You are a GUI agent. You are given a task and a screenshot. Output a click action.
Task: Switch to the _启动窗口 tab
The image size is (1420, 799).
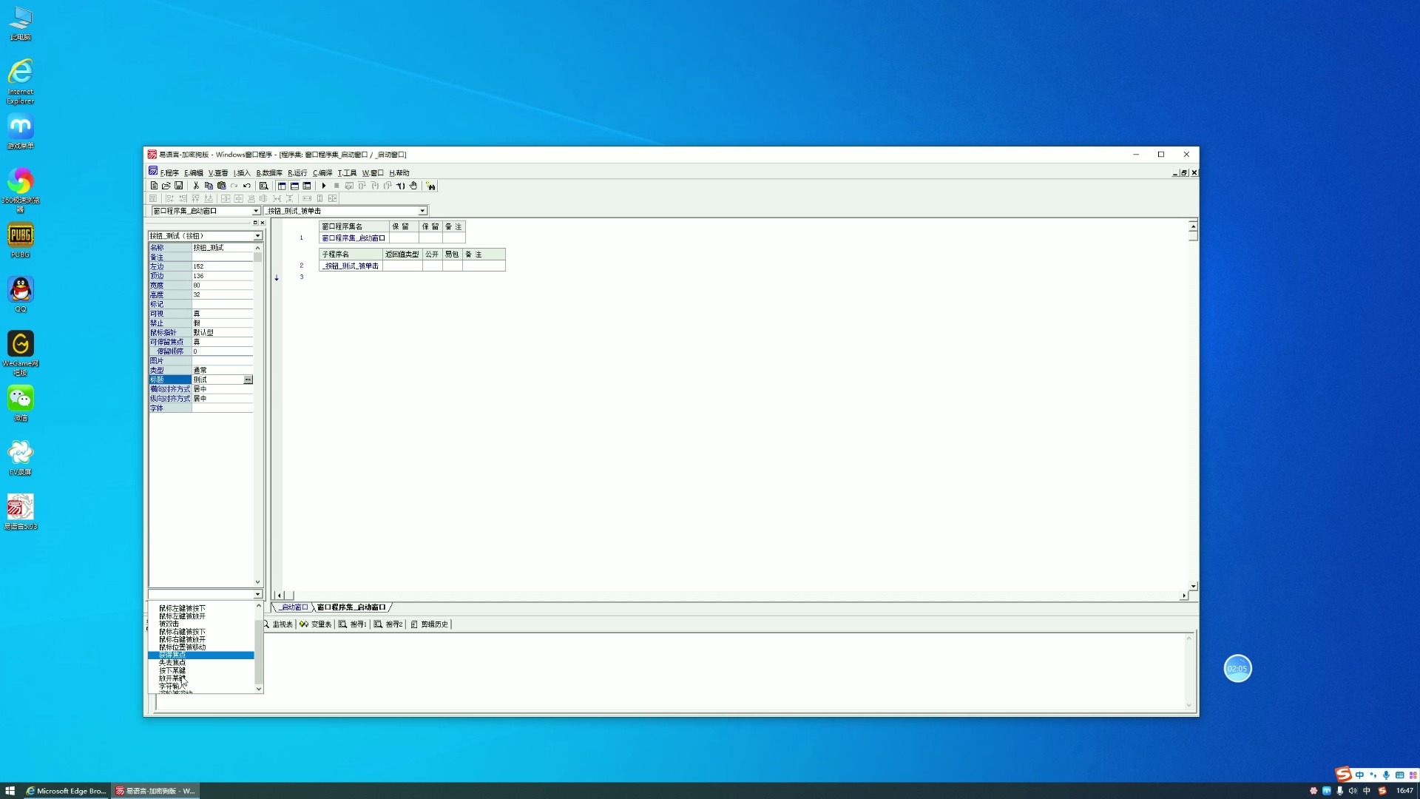(293, 607)
